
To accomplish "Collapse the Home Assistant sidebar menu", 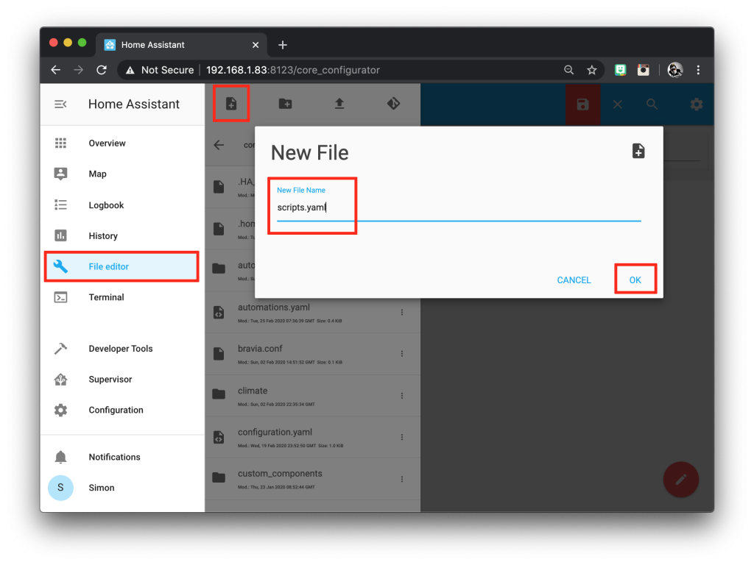I will tap(60, 104).
